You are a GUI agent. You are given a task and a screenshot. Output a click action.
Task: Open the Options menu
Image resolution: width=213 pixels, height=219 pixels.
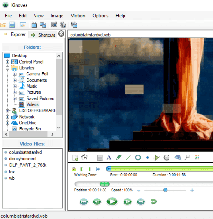(x=100, y=16)
